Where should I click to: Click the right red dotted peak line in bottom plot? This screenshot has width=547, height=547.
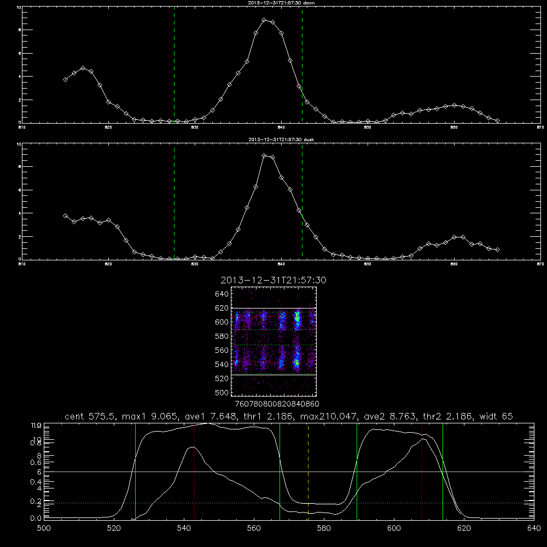[x=422, y=472]
